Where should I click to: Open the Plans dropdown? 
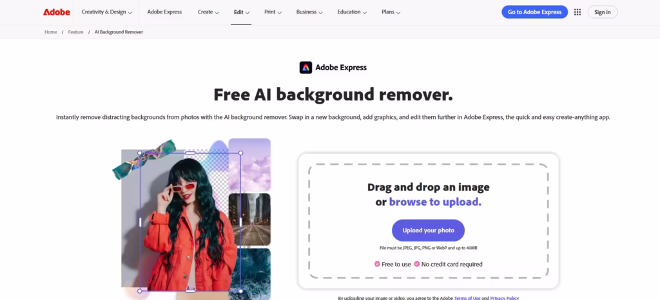coord(391,12)
